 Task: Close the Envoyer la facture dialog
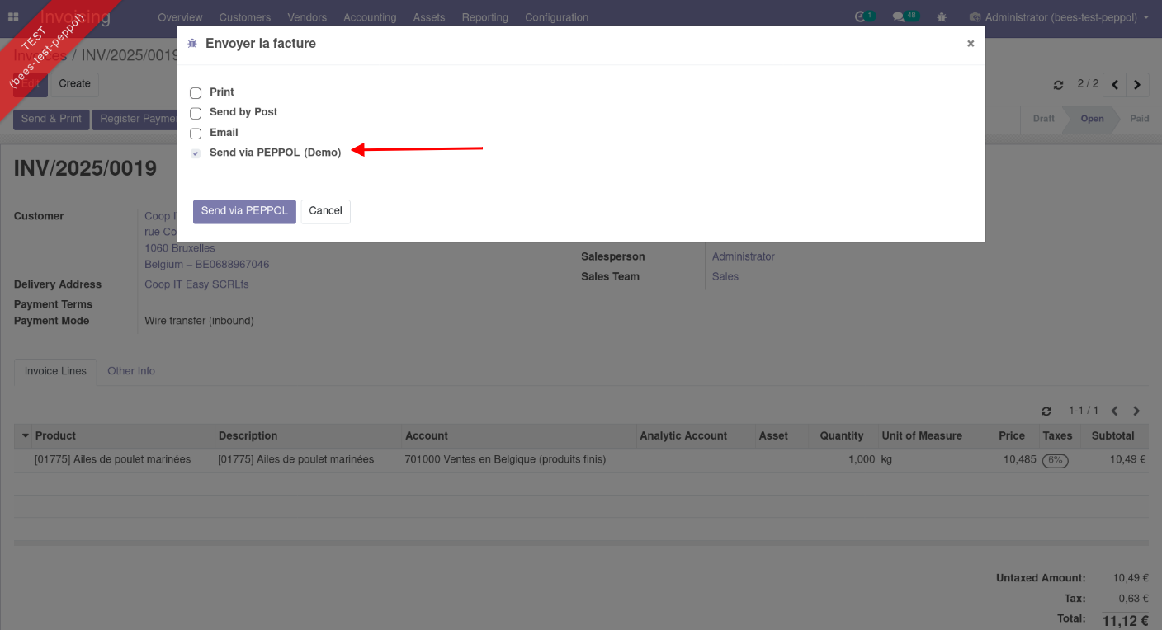[x=971, y=44]
